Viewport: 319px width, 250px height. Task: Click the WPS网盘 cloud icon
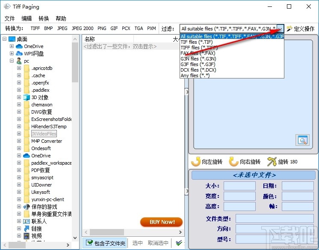[19, 54]
